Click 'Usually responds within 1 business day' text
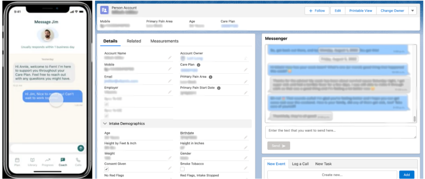Screen dimensions: 425x179 click(48, 47)
